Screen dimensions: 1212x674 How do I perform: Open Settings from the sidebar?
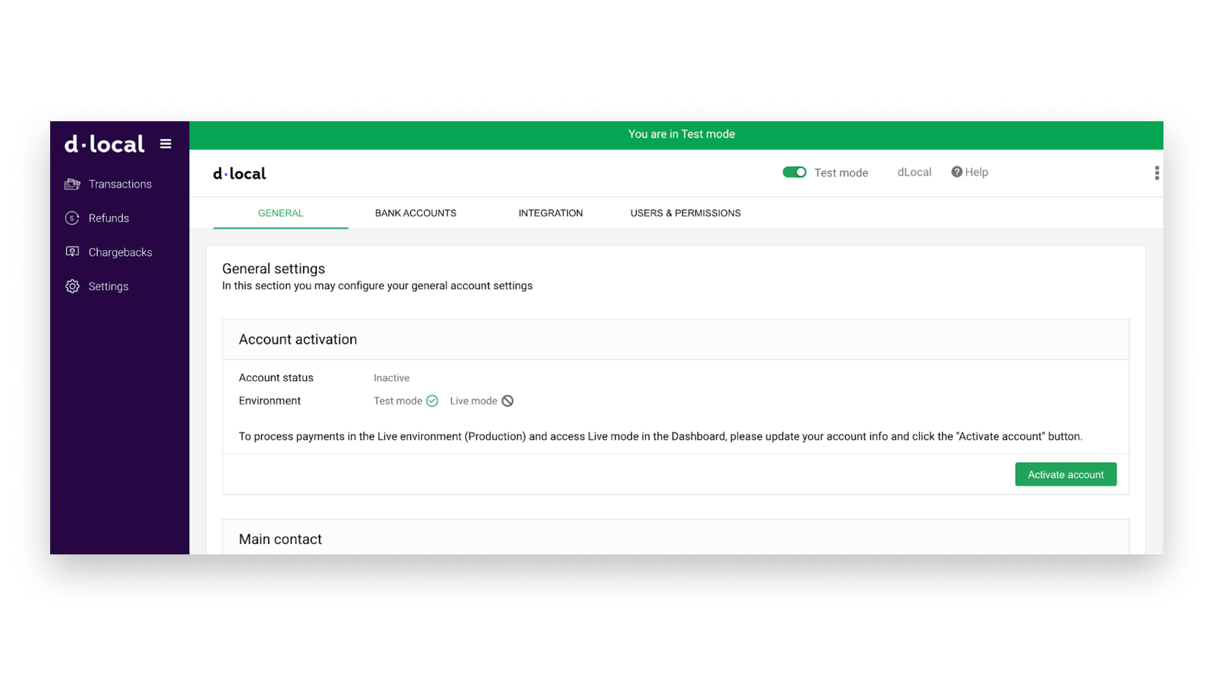click(108, 286)
